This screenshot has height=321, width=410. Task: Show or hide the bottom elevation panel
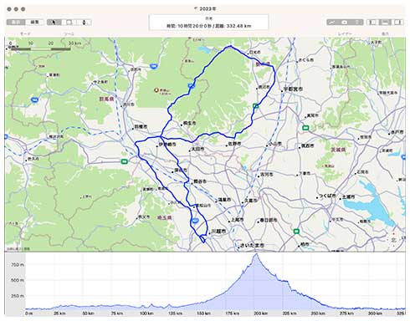385,23
